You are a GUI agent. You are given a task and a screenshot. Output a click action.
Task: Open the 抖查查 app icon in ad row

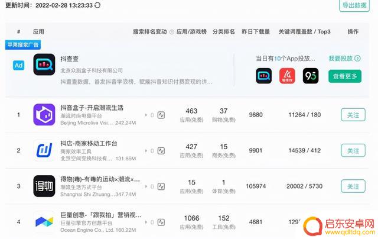(x=44, y=64)
